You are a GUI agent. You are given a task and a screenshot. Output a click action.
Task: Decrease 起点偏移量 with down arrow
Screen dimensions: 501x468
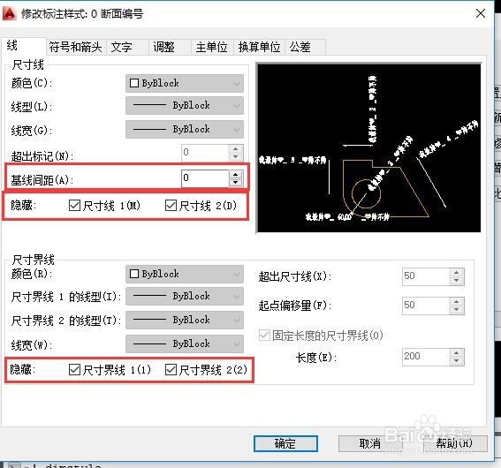(457, 309)
